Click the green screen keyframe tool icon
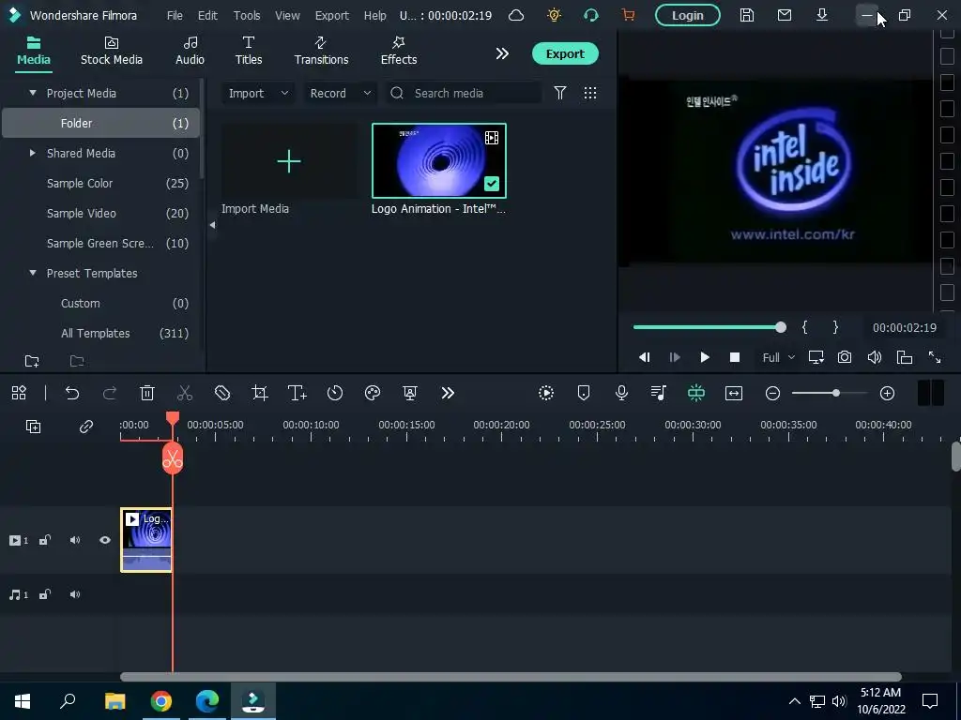The width and height of the screenshot is (961, 720). coord(410,393)
